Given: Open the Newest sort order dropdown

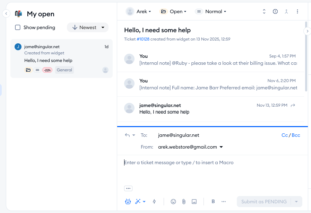Looking at the screenshot, I should point(88,27).
